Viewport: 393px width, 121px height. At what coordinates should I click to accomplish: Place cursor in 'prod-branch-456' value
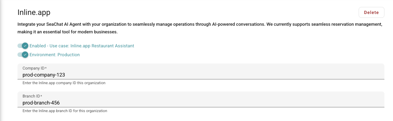tap(41, 103)
